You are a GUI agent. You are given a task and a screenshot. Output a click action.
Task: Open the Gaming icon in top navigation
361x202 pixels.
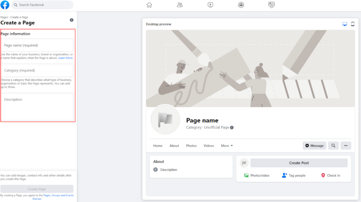[272, 5]
